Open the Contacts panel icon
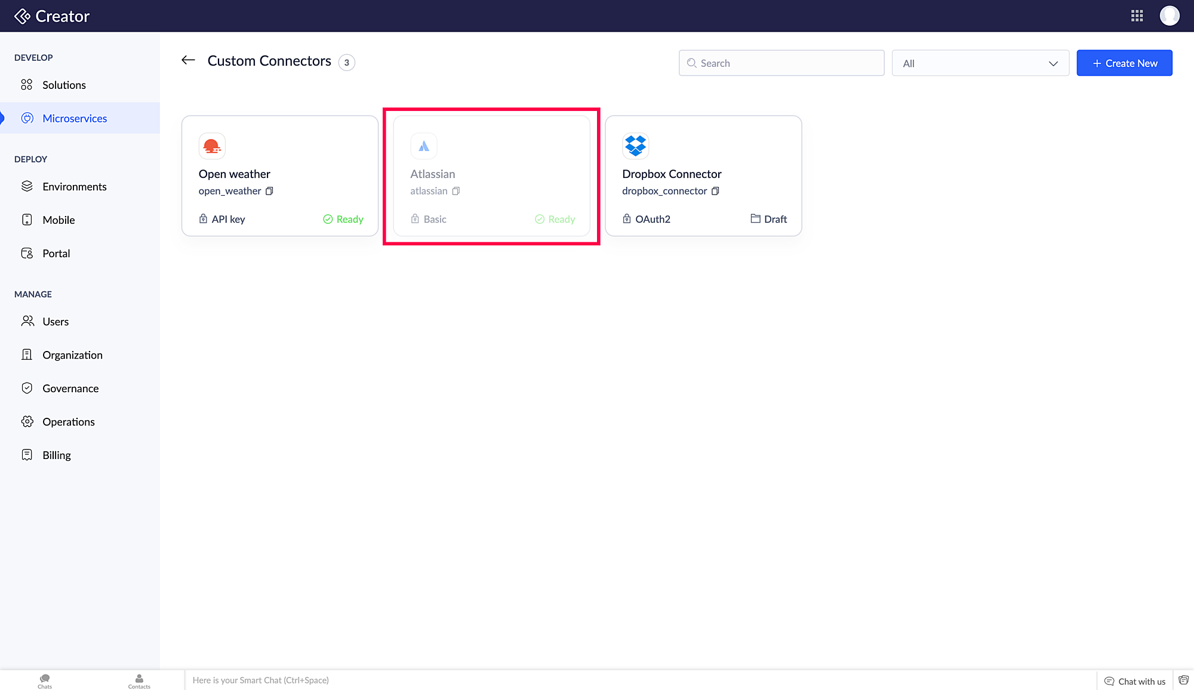This screenshot has width=1194, height=690. (x=139, y=680)
